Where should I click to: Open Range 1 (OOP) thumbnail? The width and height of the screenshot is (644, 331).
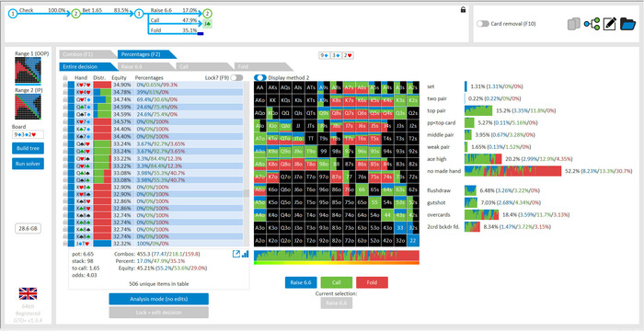28,70
